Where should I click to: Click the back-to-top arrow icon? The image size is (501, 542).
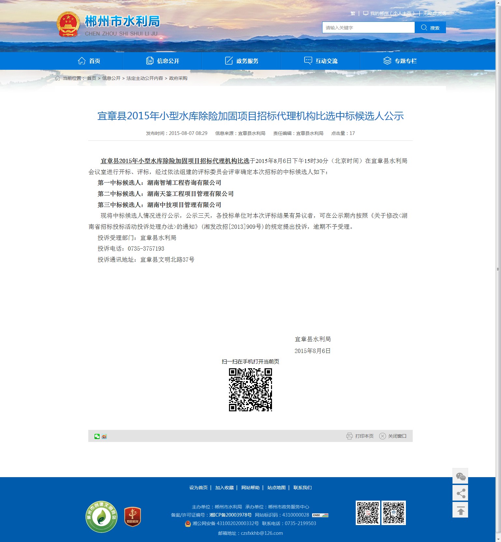(x=460, y=510)
